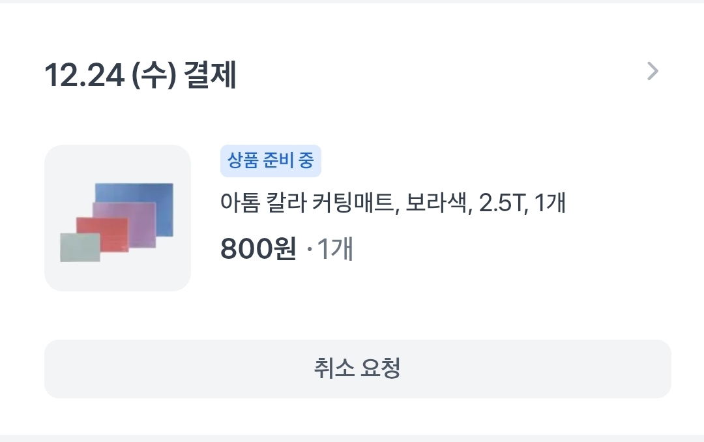Image resolution: width=704 pixels, height=442 pixels.
Task: Tap the 아톰 brand name in the title
Action: pos(240,203)
